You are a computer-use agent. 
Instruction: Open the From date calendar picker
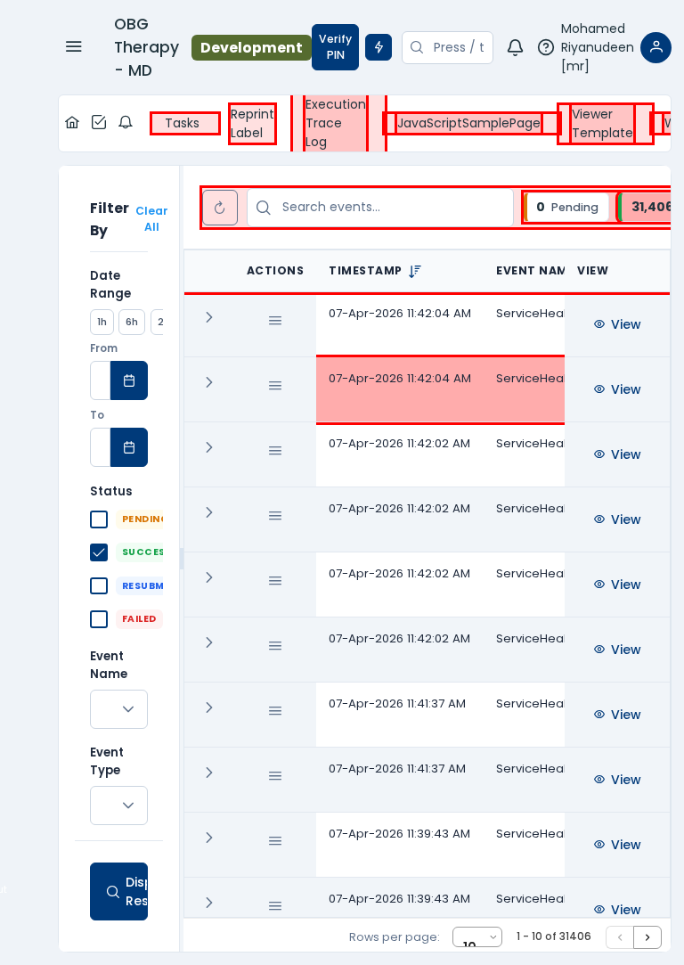pyautogui.click(x=129, y=380)
